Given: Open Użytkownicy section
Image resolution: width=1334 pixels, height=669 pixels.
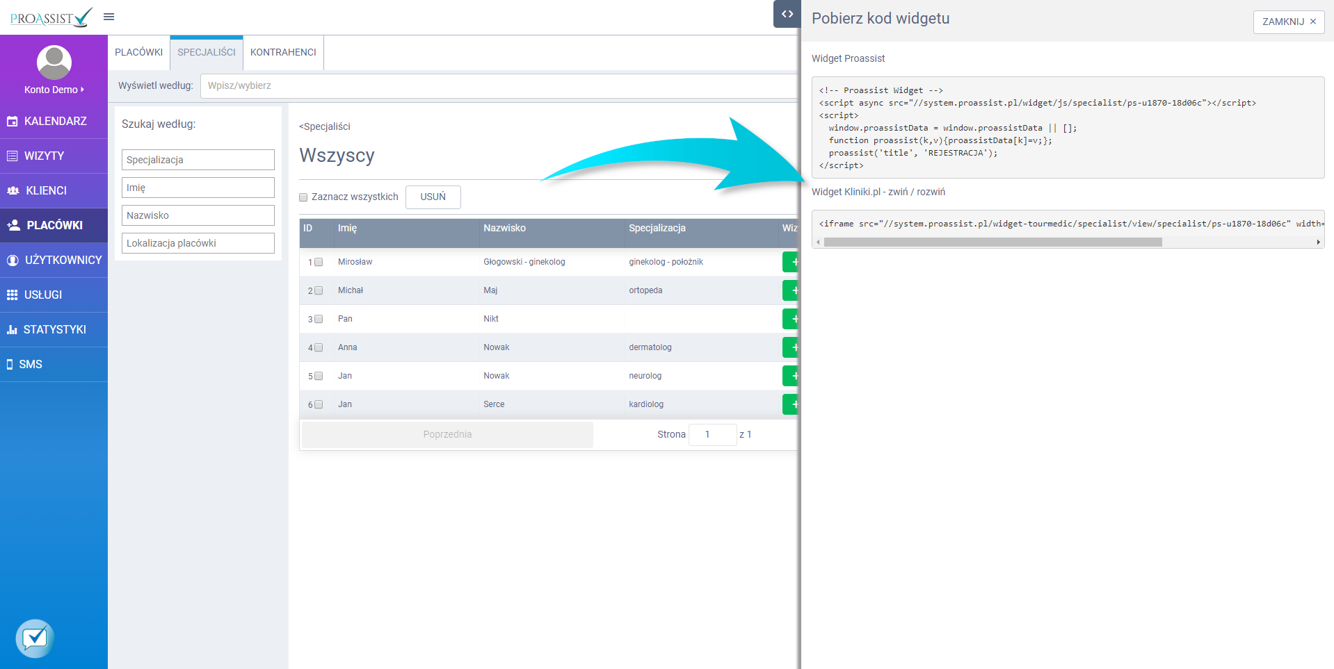Looking at the screenshot, I should pos(54,260).
